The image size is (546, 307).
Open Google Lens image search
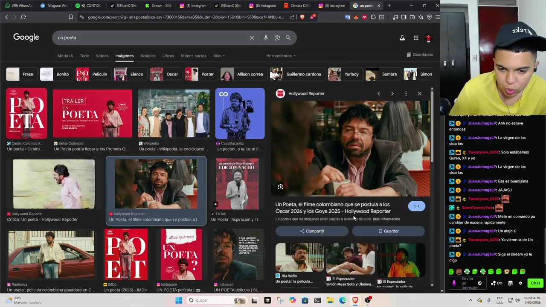(277, 38)
